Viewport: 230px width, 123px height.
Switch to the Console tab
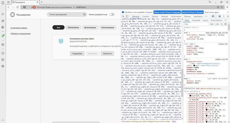(x=145, y=17)
